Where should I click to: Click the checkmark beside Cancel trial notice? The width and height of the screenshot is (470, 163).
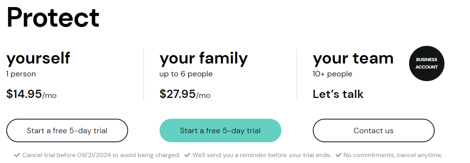click(17, 155)
